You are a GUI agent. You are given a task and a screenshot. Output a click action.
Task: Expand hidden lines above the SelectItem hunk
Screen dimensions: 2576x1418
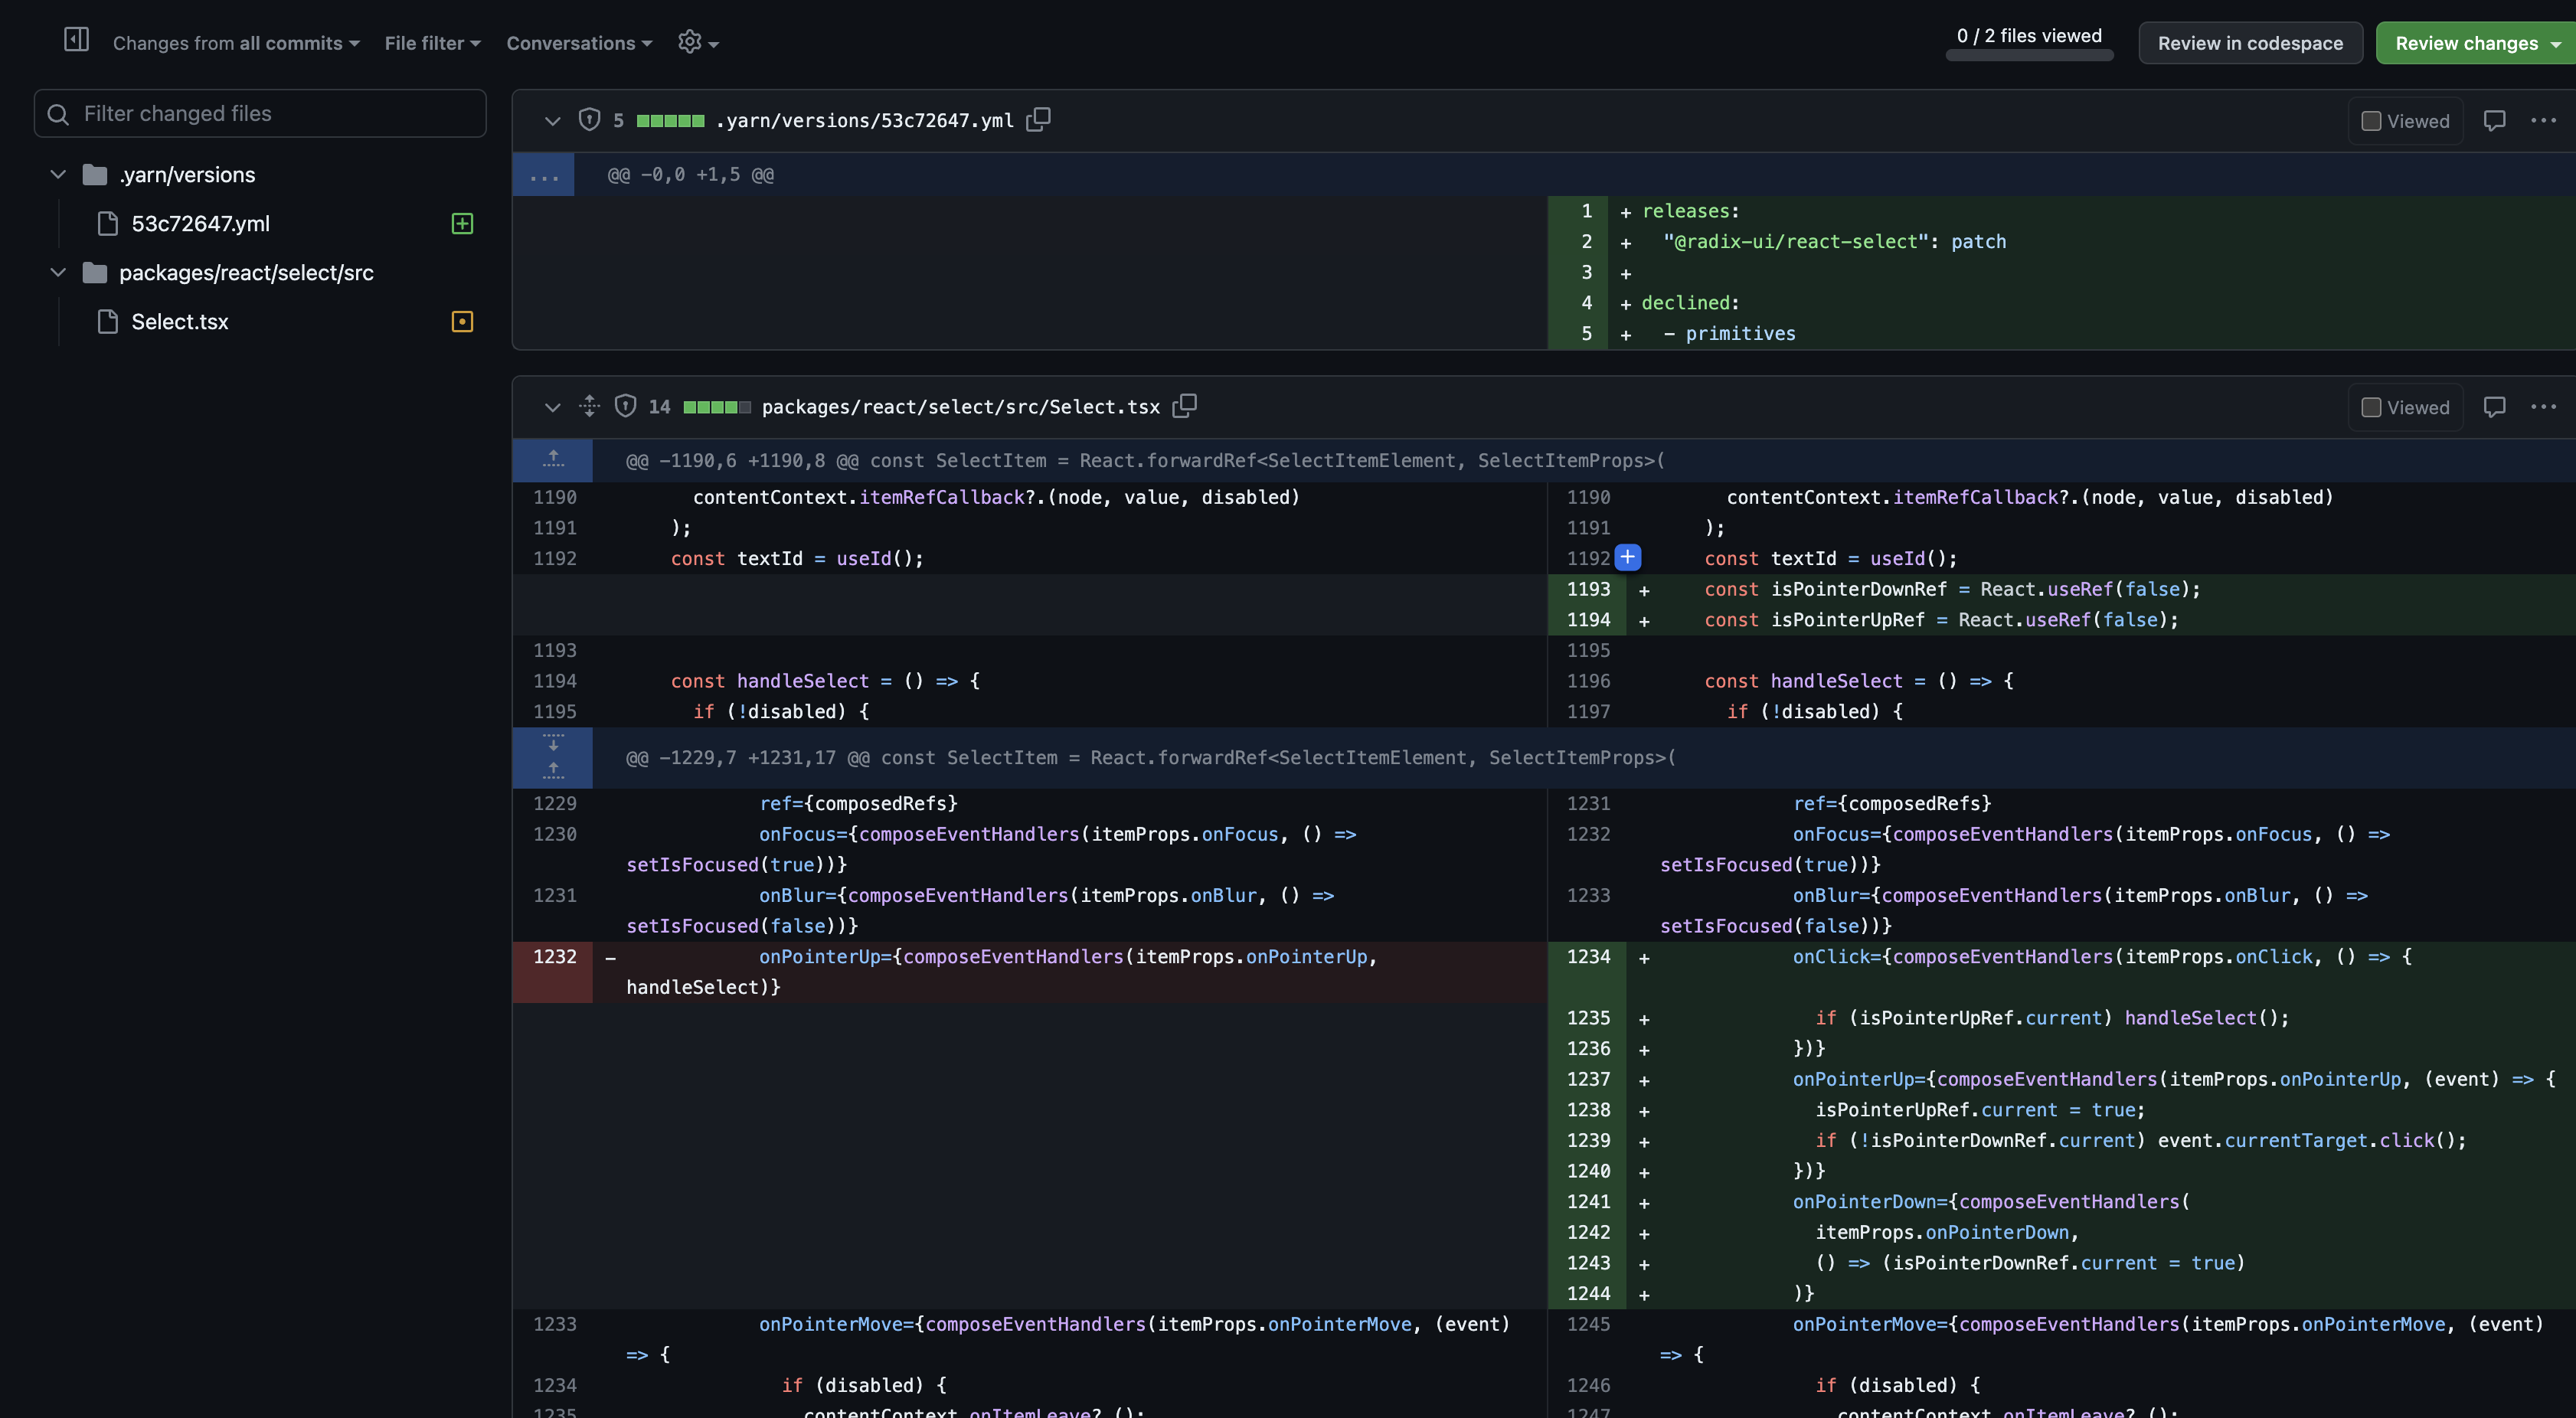(552, 460)
